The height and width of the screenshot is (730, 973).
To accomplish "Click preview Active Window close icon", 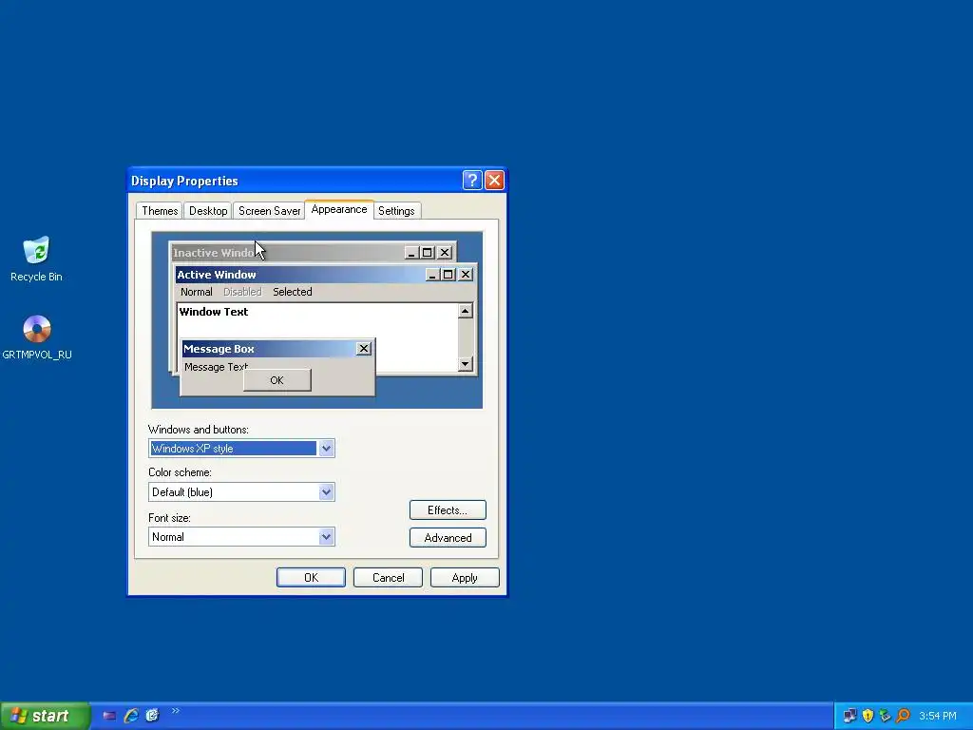I will pos(466,275).
